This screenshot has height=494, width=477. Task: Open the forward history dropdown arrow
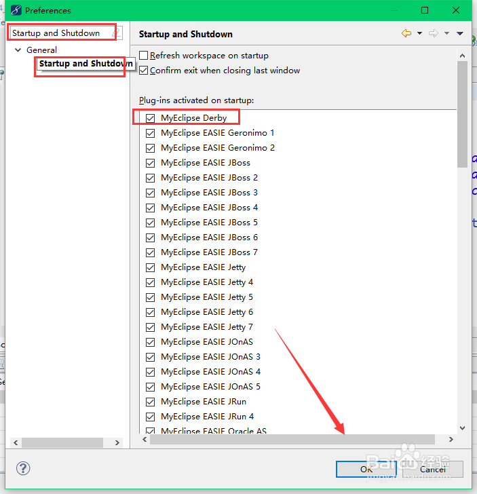[446, 33]
